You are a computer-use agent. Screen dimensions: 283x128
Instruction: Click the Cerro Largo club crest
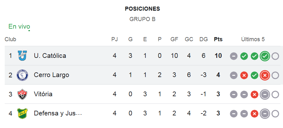(x=22, y=75)
